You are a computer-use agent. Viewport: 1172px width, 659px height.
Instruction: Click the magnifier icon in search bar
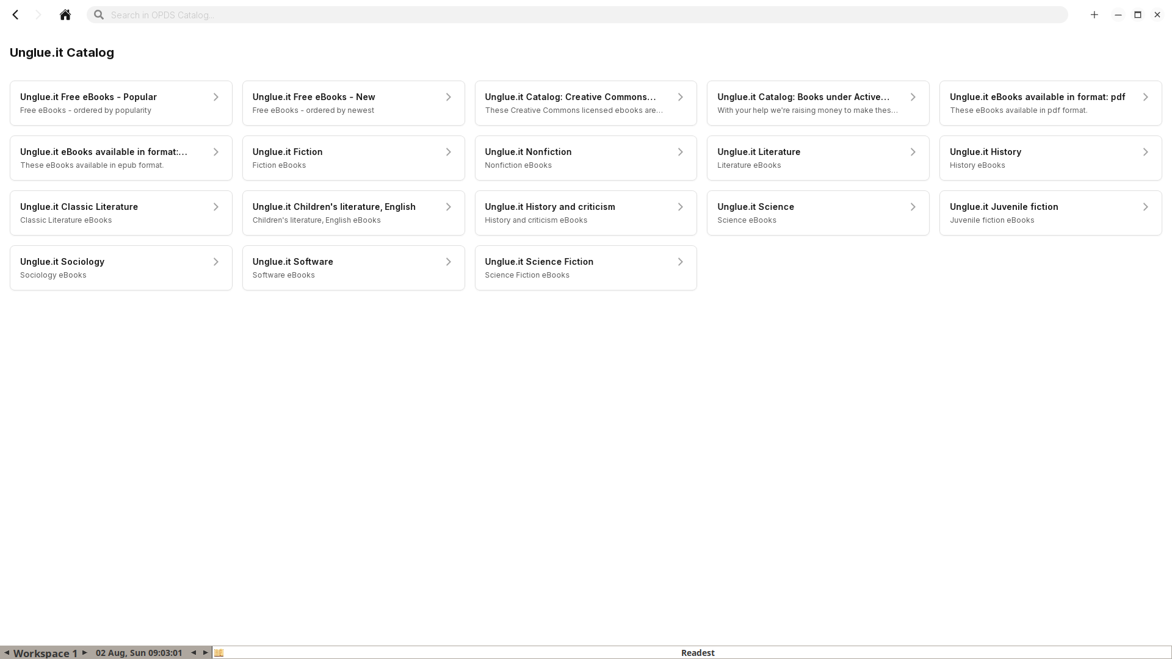tap(99, 15)
